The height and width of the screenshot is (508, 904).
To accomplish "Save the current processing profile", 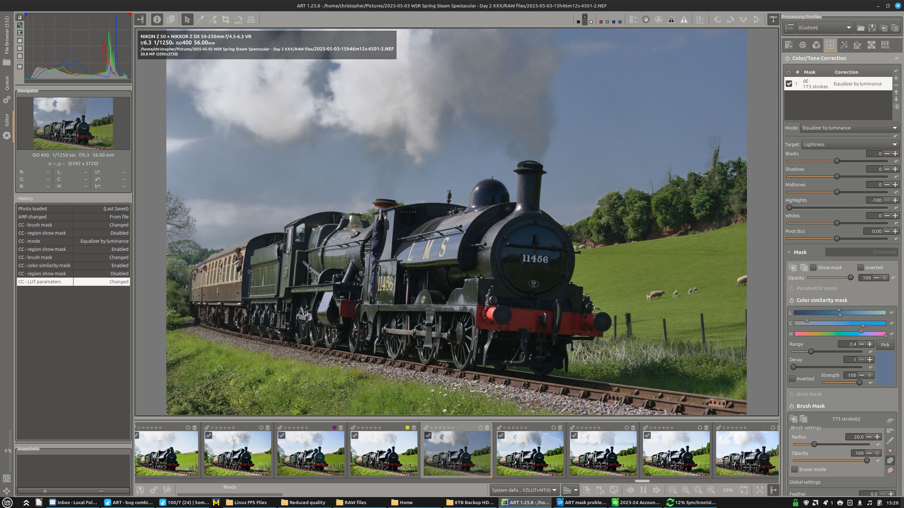I will (x=872, y=28).
